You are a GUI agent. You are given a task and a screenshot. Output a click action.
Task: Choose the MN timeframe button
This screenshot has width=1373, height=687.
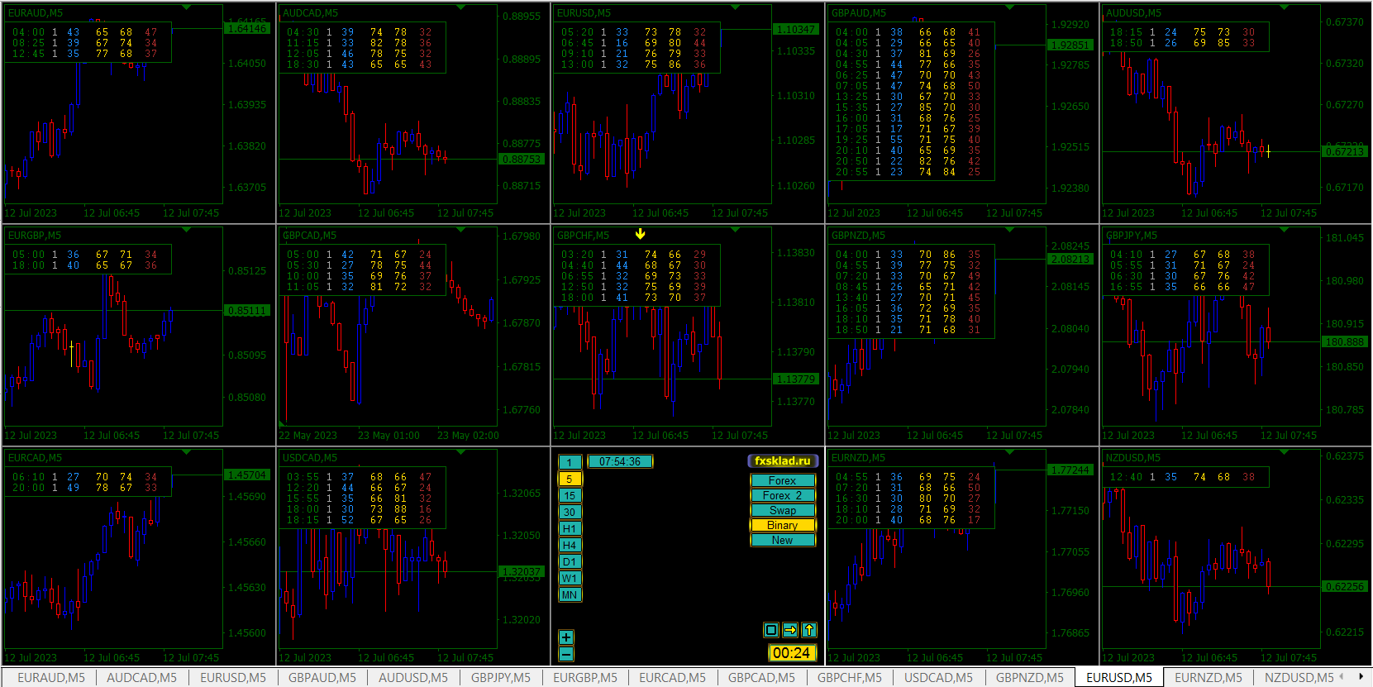tap(570, 595)
